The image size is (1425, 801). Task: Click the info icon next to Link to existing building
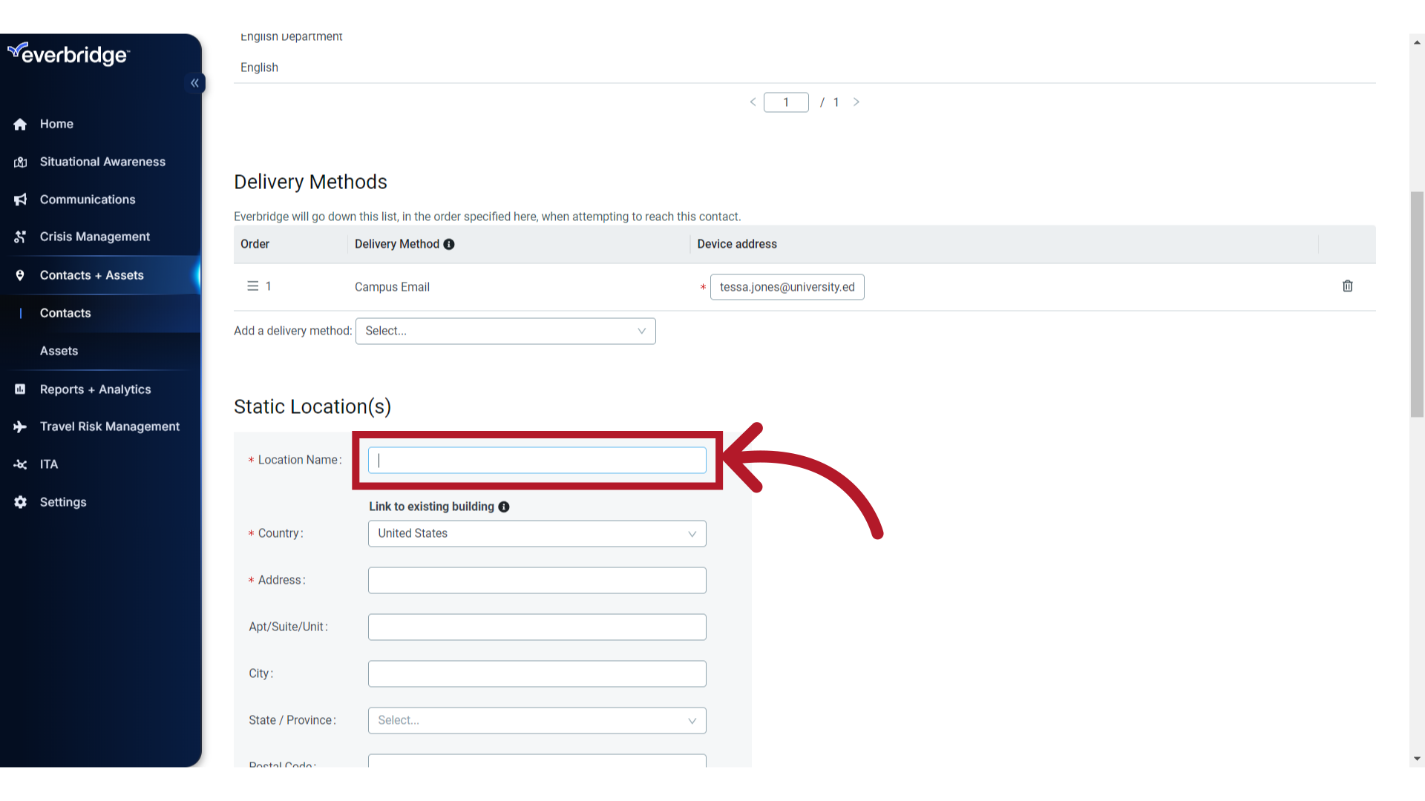(x=504, y=507)
